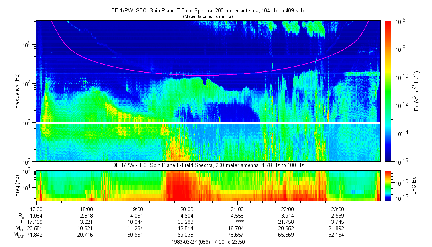Click the DE 1/PWI-LFC plot title
432x247 pixels.
click(207, 165)
